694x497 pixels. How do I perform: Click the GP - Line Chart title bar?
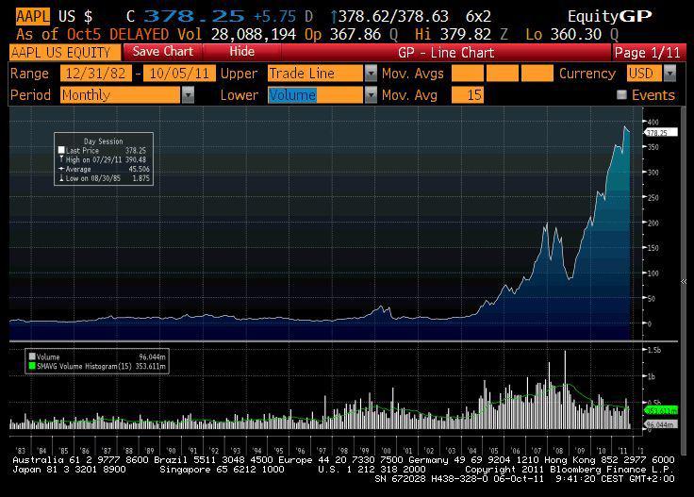tap(446, 53)
